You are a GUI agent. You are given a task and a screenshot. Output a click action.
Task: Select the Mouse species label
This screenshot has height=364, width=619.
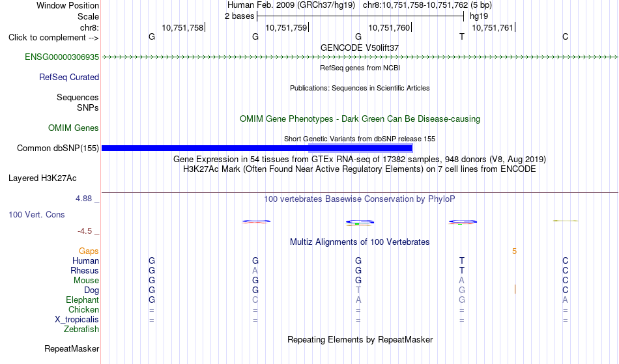86,281
